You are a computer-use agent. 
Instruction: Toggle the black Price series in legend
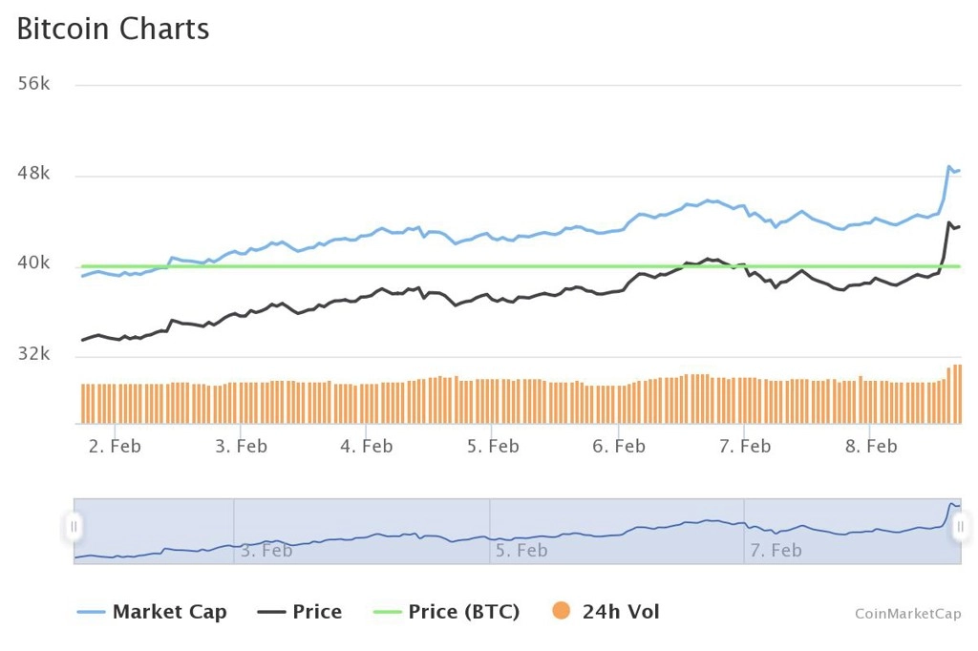pos(299,612)
